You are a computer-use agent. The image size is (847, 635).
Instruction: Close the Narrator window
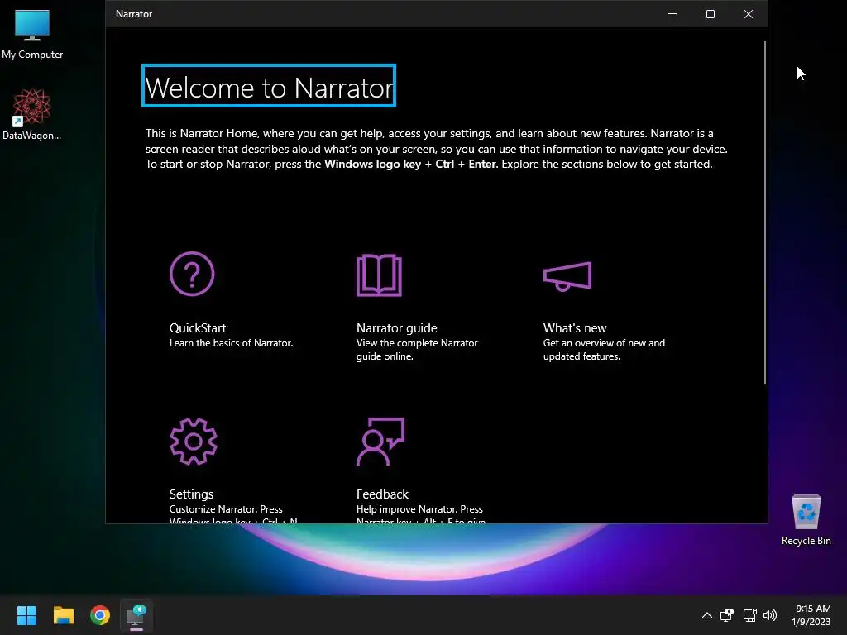[748, 14]
